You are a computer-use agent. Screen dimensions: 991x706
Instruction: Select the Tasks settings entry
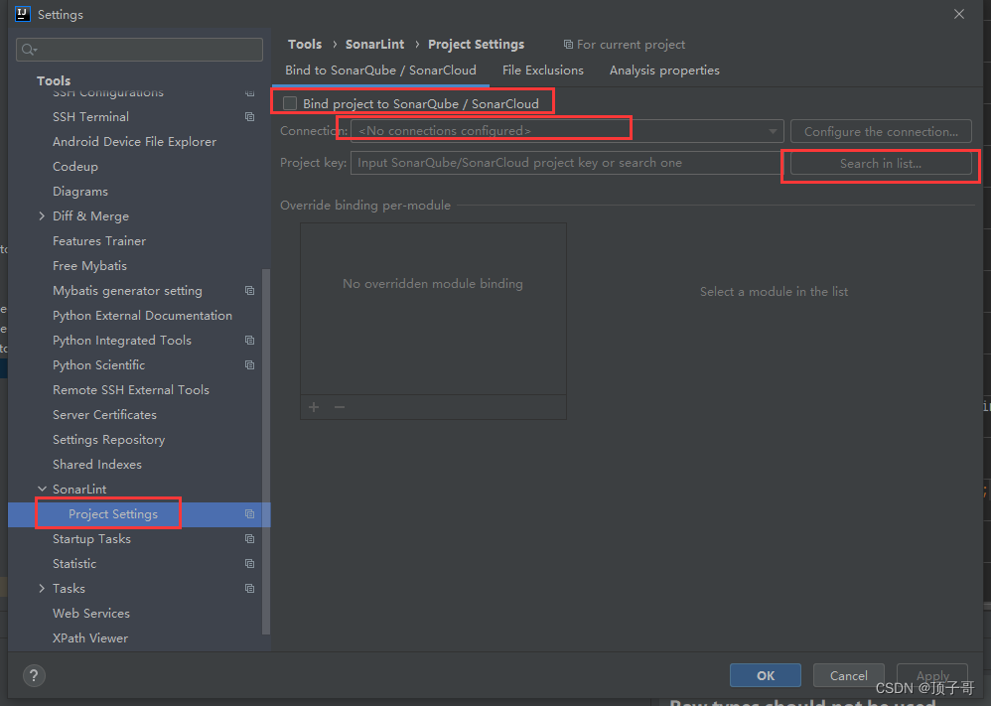coord(69,589)
